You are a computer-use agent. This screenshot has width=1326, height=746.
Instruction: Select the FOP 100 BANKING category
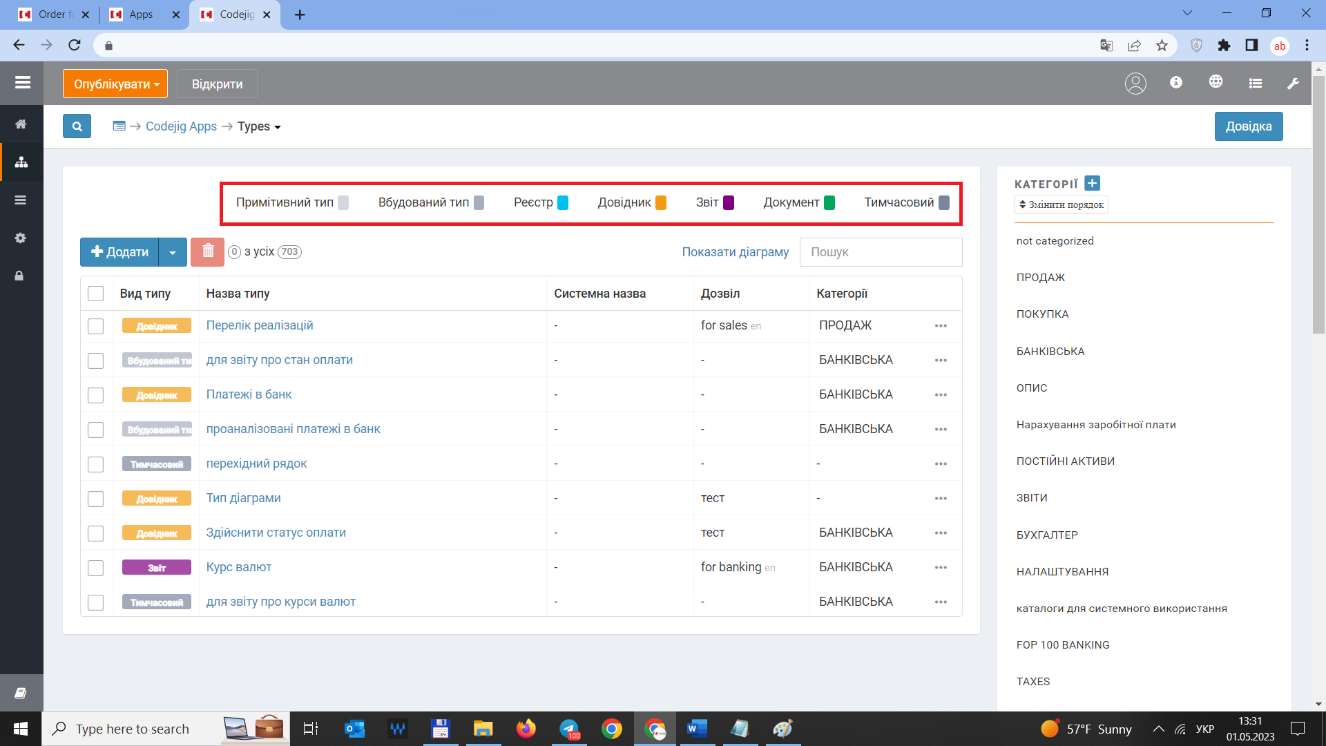(1063, 644)
